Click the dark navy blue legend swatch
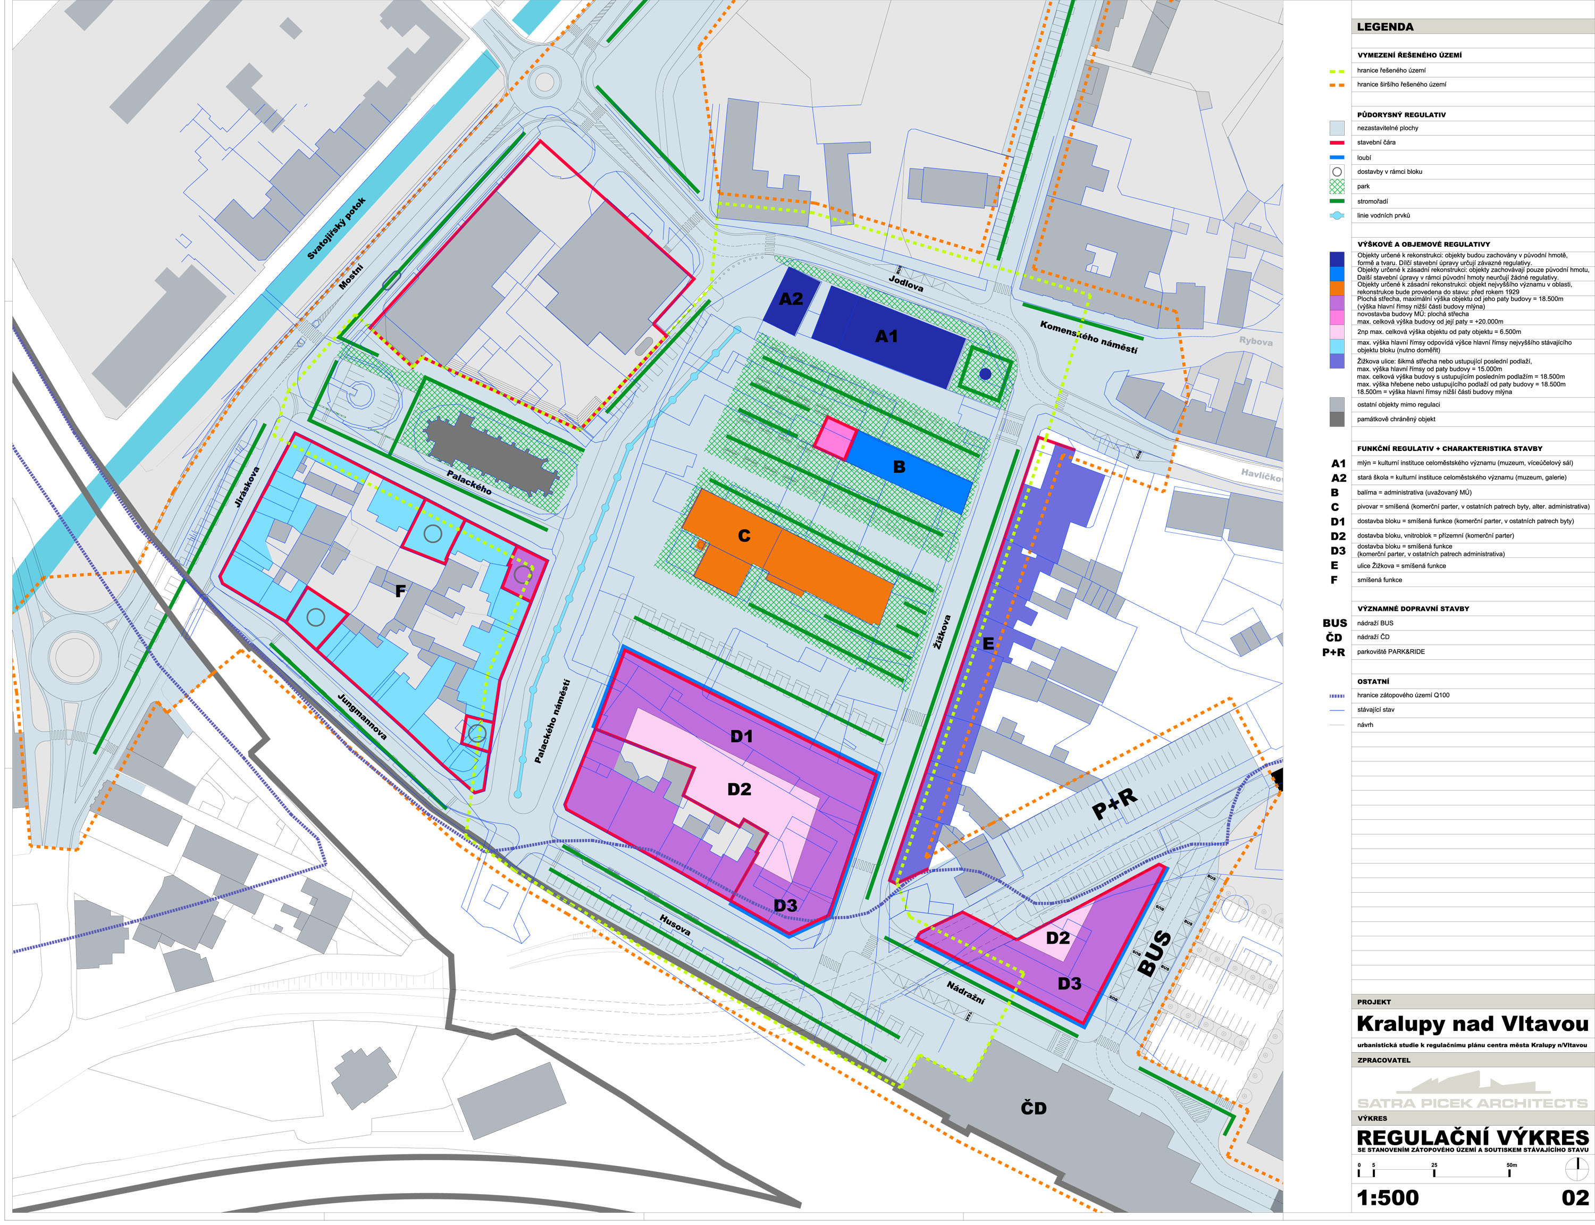1595x1225 pixels. pyautogui.click(x=1336, y=259)
